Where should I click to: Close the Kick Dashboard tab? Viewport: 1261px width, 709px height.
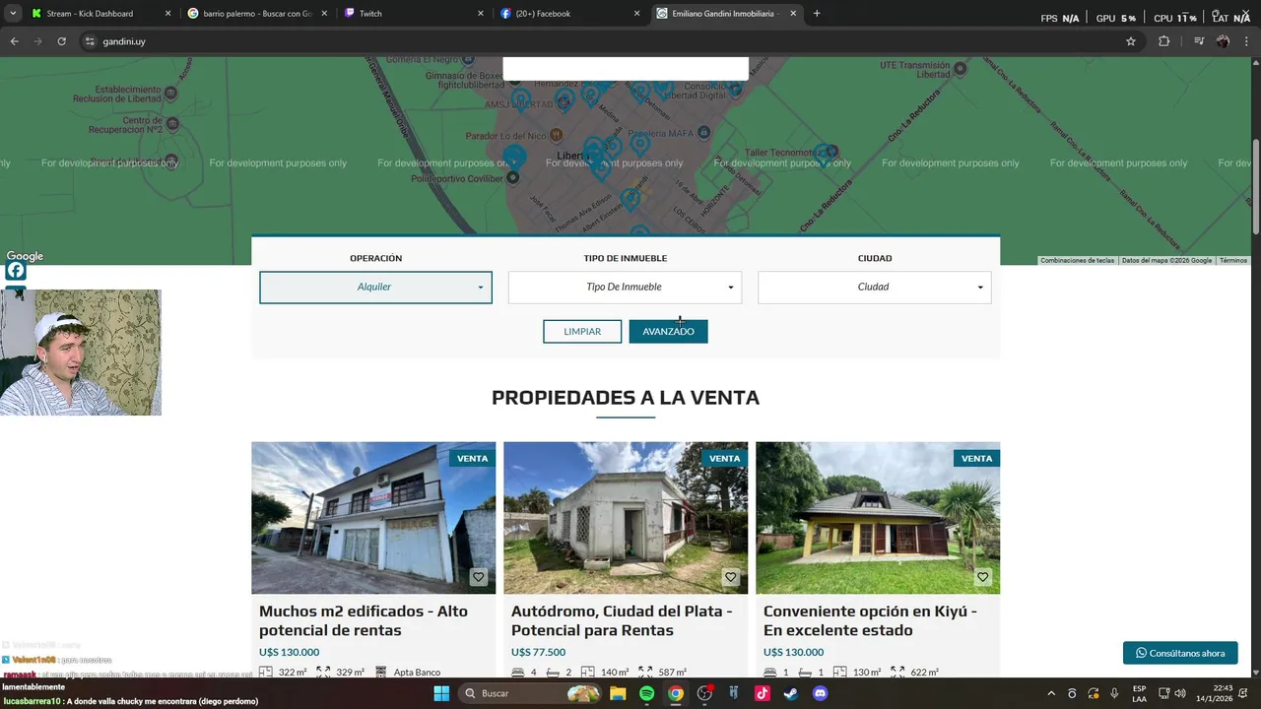(x=167, y=14)
